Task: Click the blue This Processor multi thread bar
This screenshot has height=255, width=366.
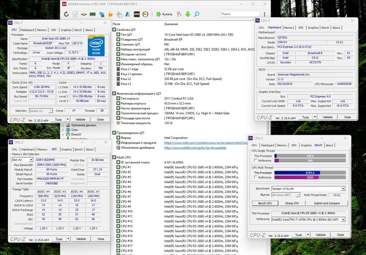Action: tap(297, 173)
